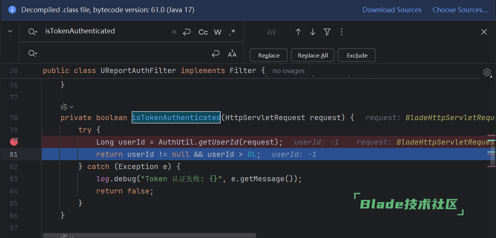The image size is (496, 238).
Task: Click the Download Sources link
Action: (x=392, y=10)
